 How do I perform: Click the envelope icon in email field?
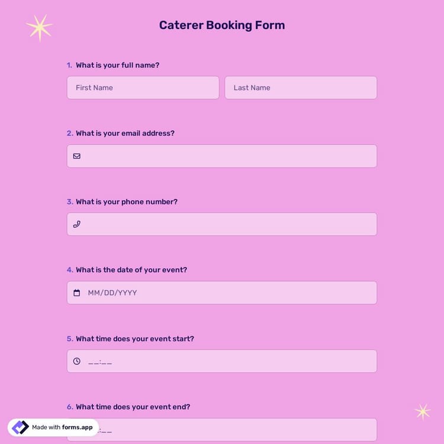[x=77, y=156]
